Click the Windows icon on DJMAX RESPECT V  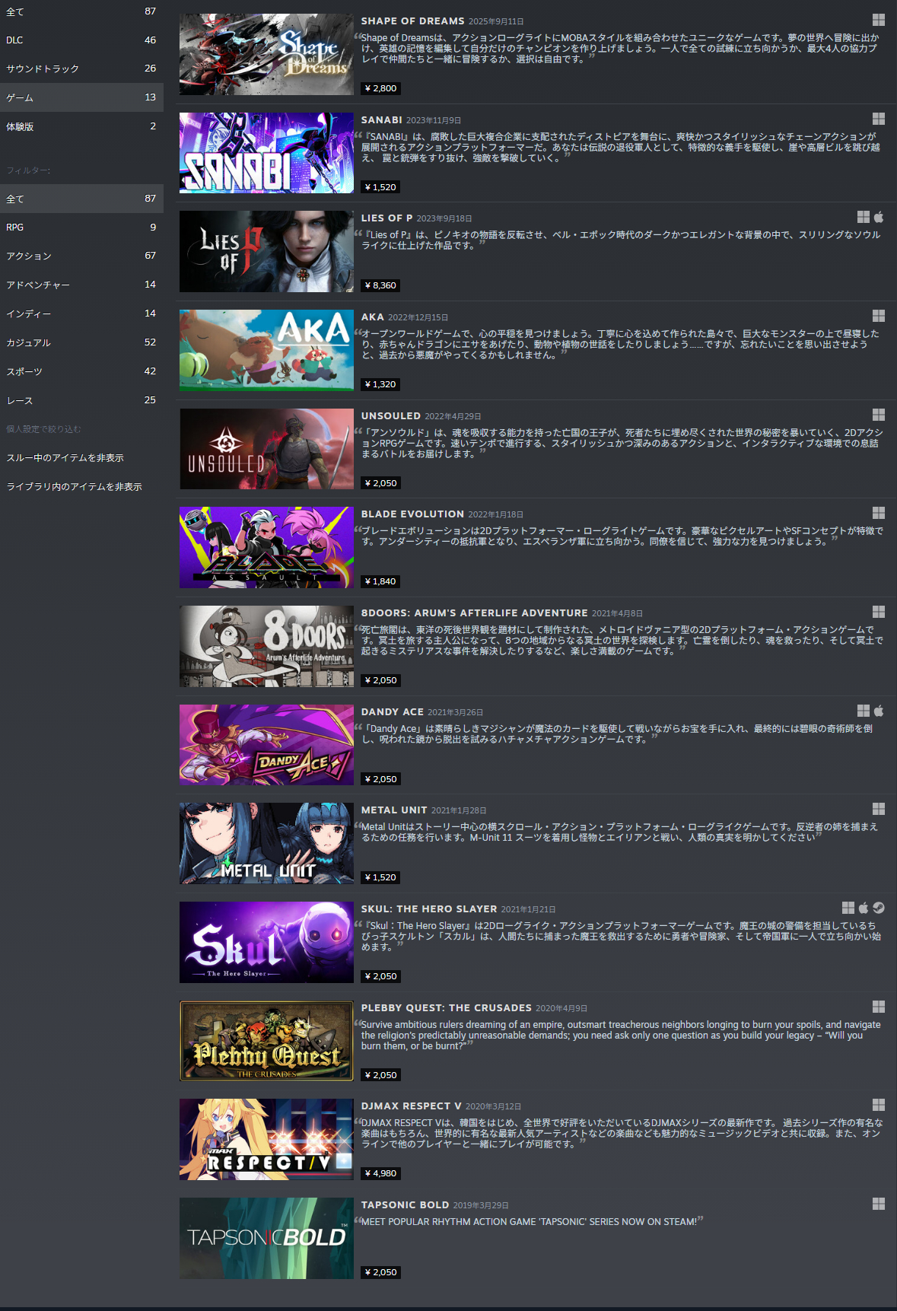[x=878, y=1105]
